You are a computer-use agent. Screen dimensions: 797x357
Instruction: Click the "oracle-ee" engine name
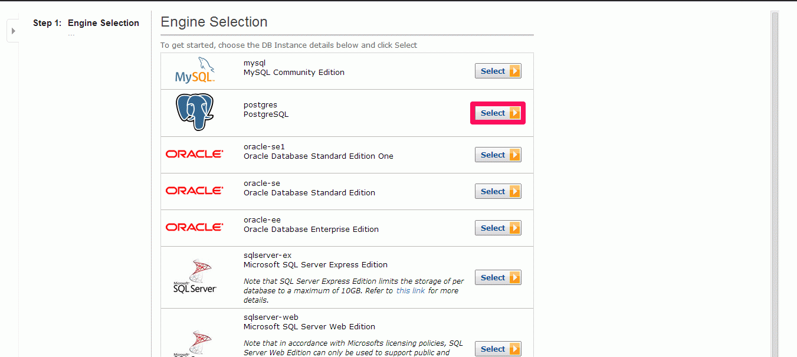pyautogui.click(x=262, y=220)
